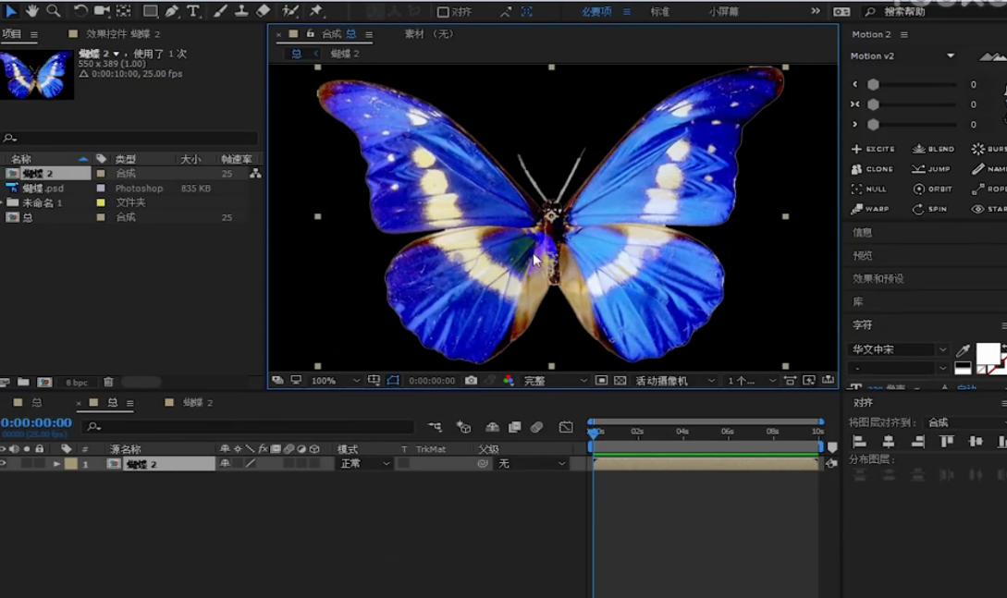Click the JUMP button in Motion 2

click(x=931, y=169)
